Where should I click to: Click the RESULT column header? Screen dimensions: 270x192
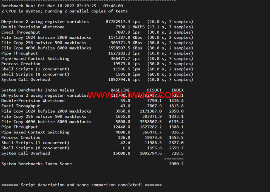pos(154,90)
